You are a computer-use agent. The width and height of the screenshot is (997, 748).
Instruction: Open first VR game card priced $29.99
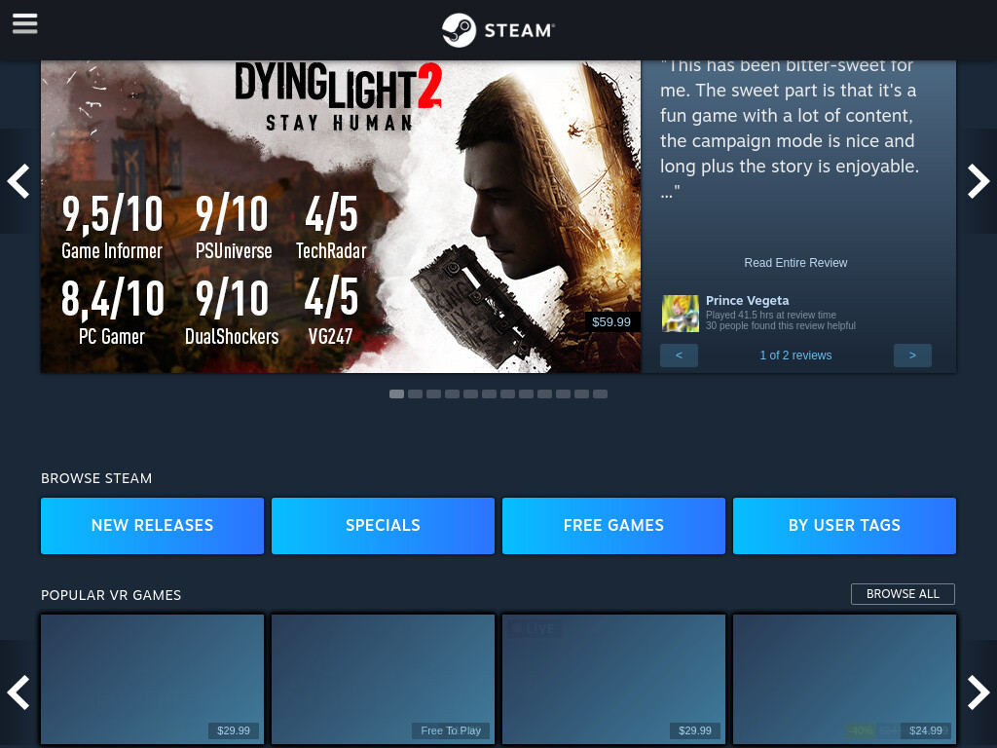[152, 679]
